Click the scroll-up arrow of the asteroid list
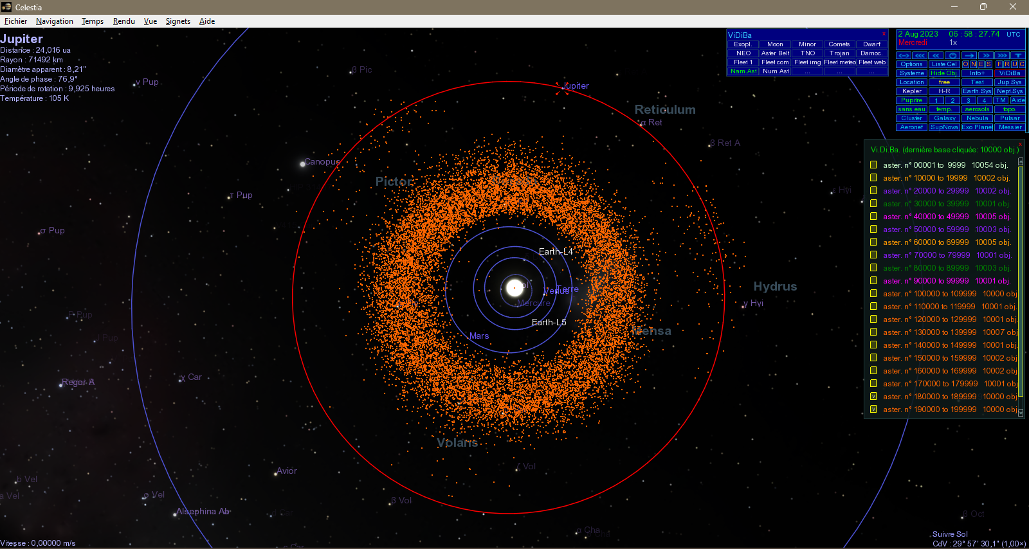This screenshot has height=549, width=1029. pyautogui.click(x=1021, y=161)
